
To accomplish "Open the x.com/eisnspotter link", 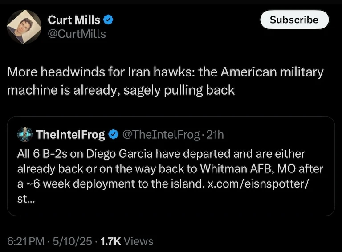I will (257, 184).
